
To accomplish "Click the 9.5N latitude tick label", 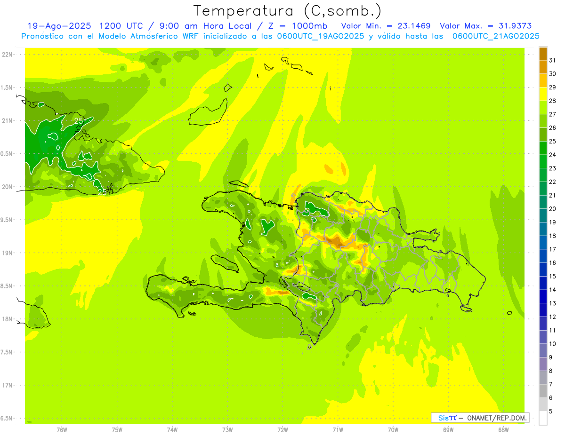I will [7, 220].
